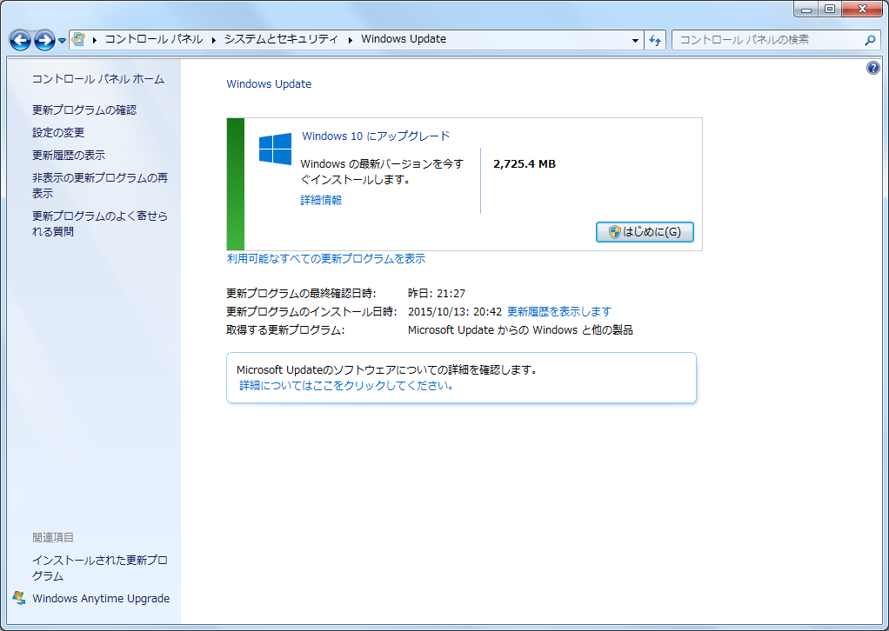889x631 pixels.
Task: Select Windows Update in the breadcrumb
Action: (x=403, y=39)
